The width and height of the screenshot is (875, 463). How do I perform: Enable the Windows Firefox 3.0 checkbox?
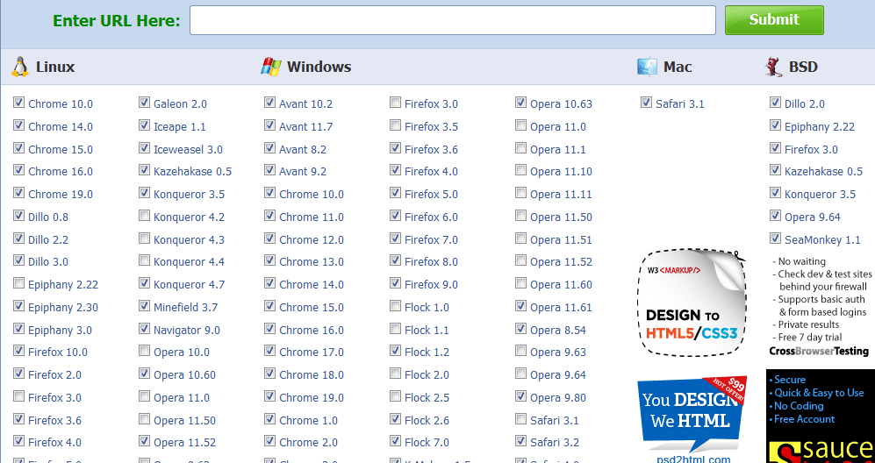coord(396,103)
